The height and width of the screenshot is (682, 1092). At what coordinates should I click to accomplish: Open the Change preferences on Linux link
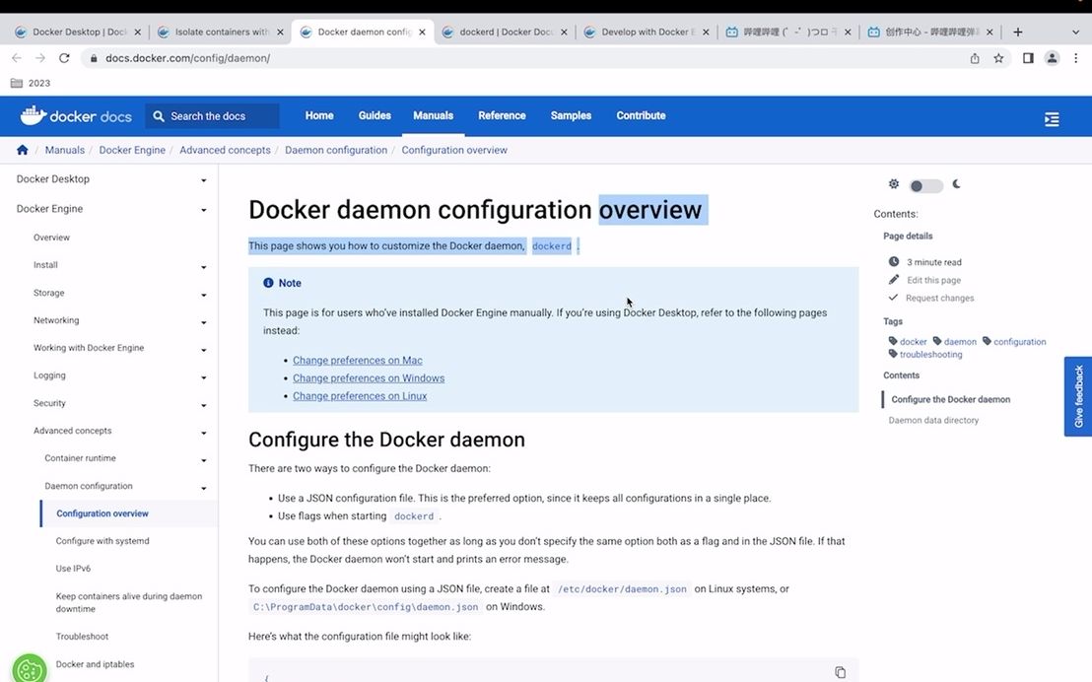360,395
